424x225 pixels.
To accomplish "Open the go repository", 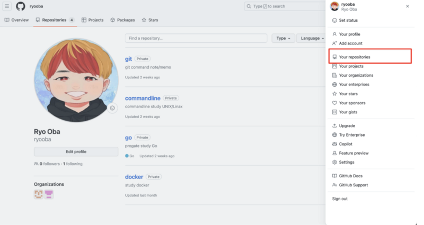I will point(128,138).
